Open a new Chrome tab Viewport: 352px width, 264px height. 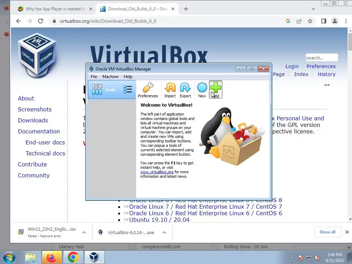[x=186, y=9]
